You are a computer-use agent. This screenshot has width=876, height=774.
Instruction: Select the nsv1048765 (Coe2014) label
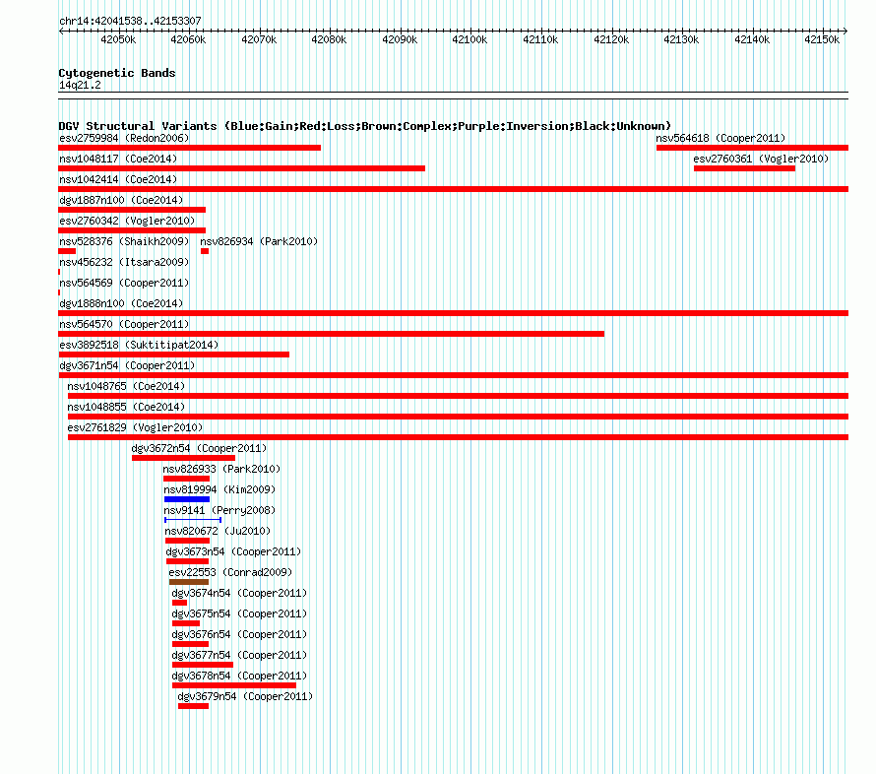126,386
